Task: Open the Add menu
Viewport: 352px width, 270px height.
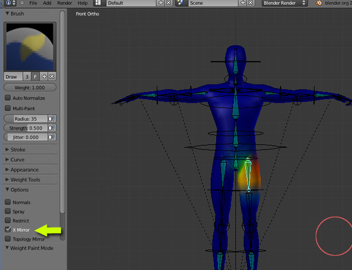Action: 47,3
